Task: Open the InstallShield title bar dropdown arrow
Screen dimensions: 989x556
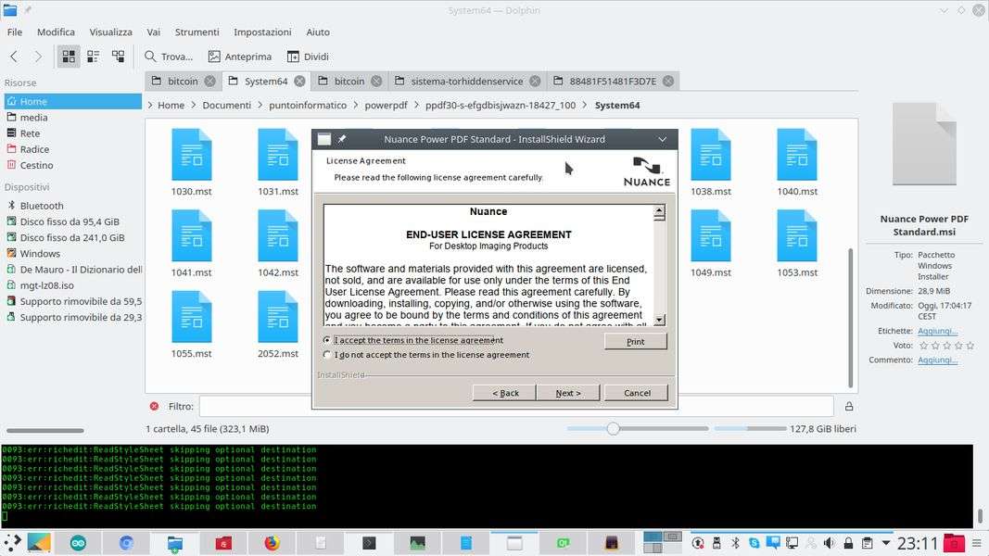Action: (663, 139)
